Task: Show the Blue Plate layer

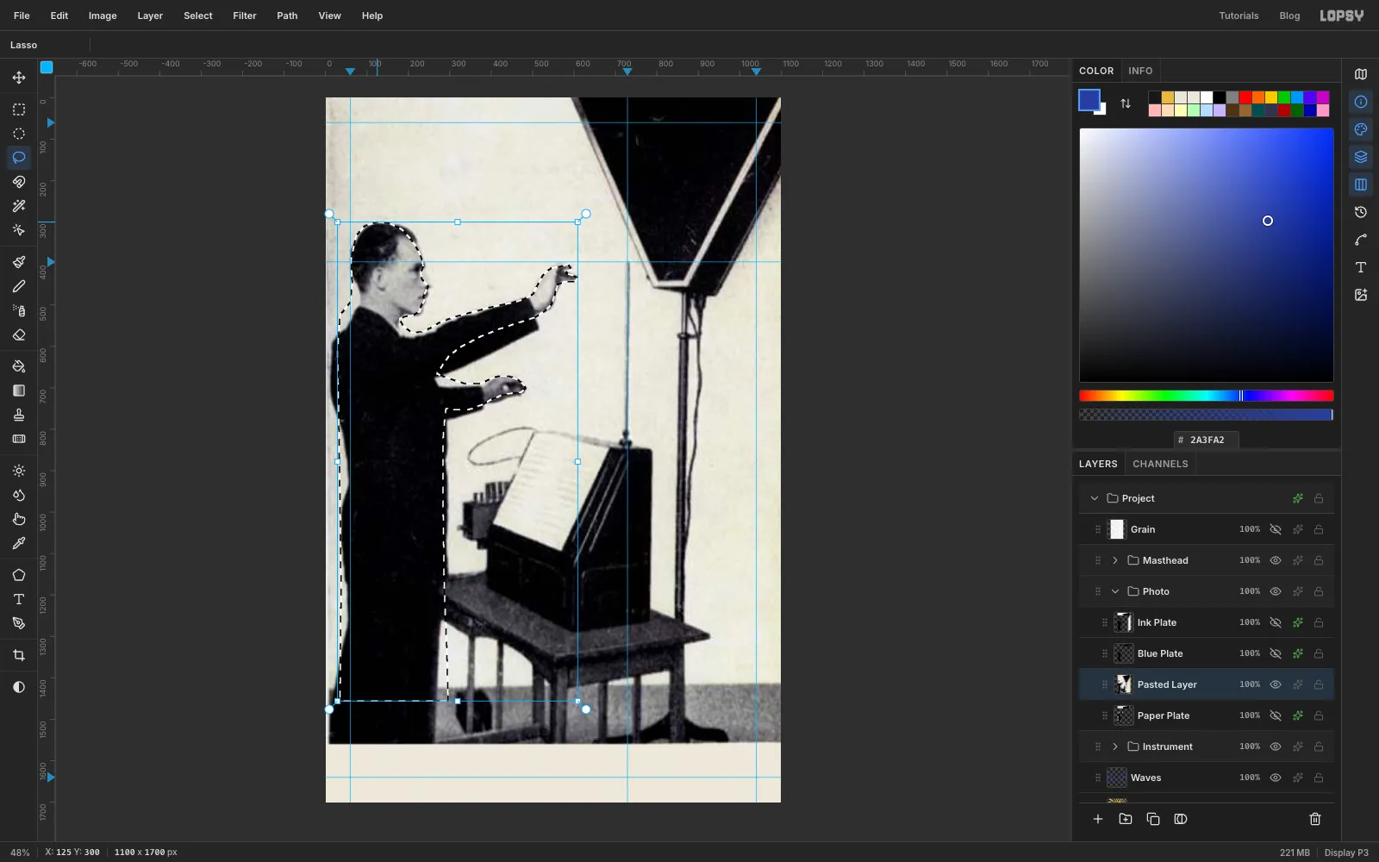Action: (x=1276, y=653)
